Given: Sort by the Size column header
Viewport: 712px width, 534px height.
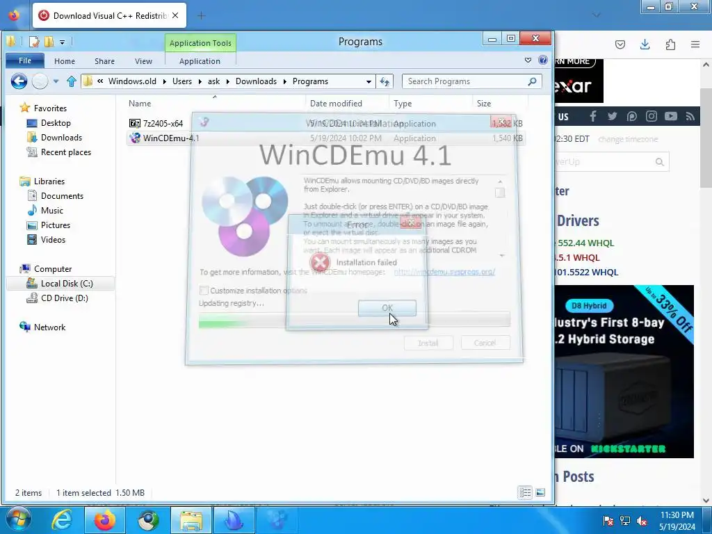Looking at the screenshot, I should [x=484, y=104].
